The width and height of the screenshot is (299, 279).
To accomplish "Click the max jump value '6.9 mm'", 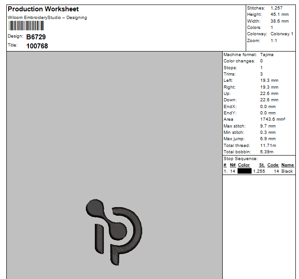I will (268, 139).
